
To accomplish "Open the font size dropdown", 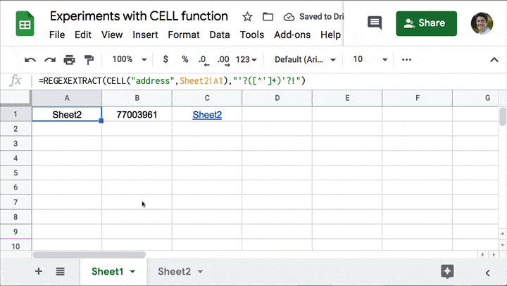I will (366, 60).
